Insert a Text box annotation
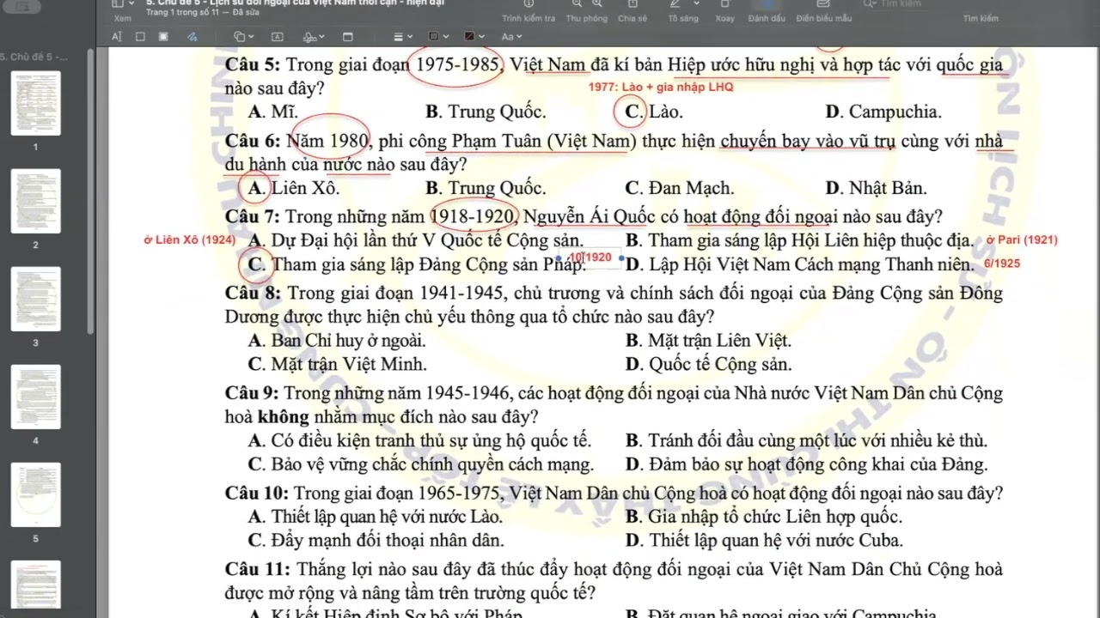 (x=278, y=37)
